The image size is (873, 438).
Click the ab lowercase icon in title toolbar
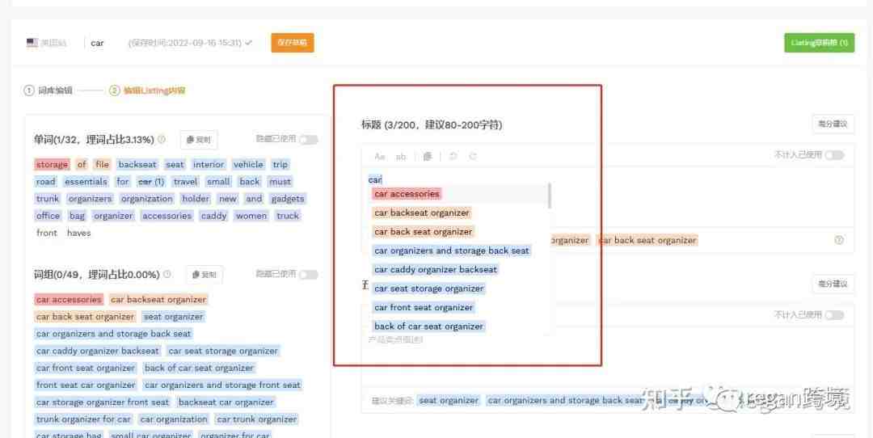point(401,157)
